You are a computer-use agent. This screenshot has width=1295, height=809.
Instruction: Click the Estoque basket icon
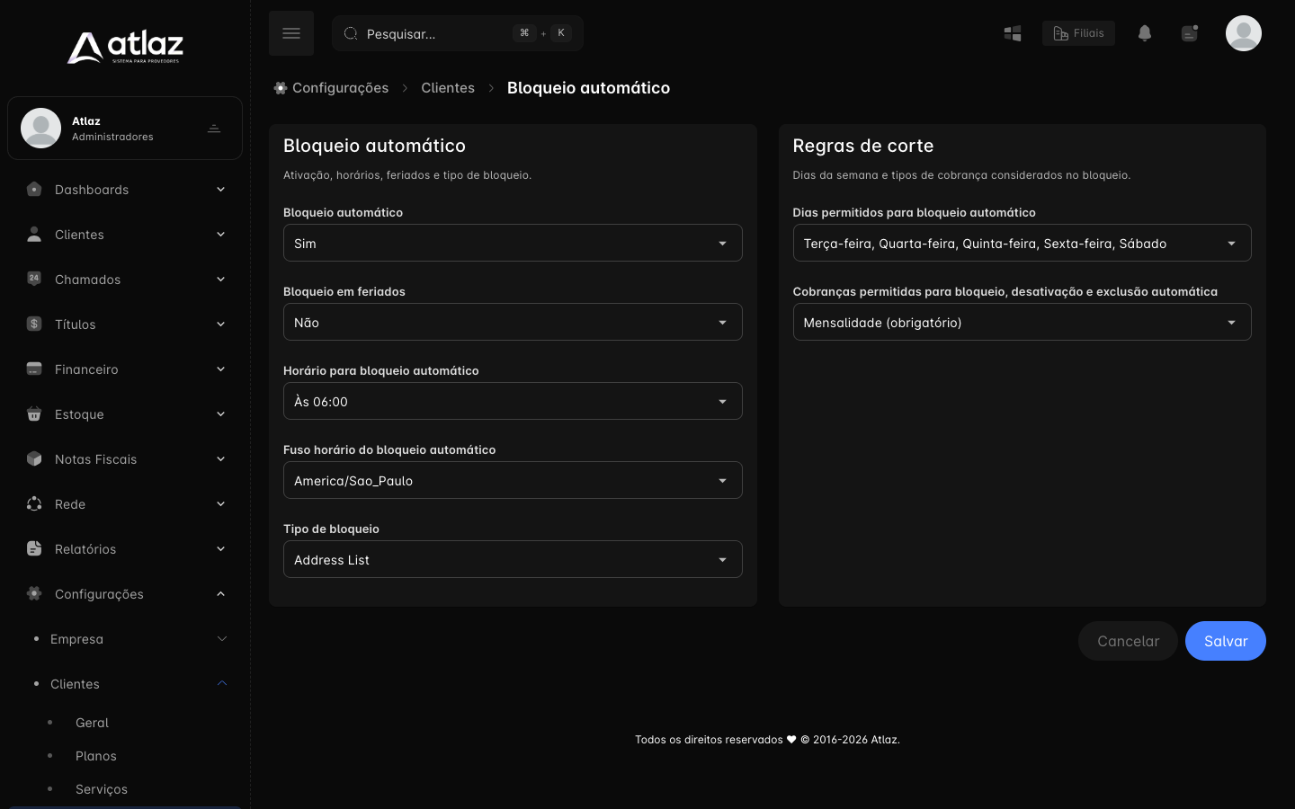tap(34, 413)
